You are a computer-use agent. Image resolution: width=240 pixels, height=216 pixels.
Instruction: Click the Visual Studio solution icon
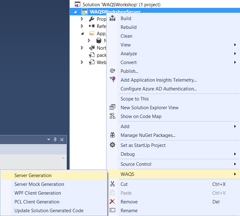(x=78, y=4)
